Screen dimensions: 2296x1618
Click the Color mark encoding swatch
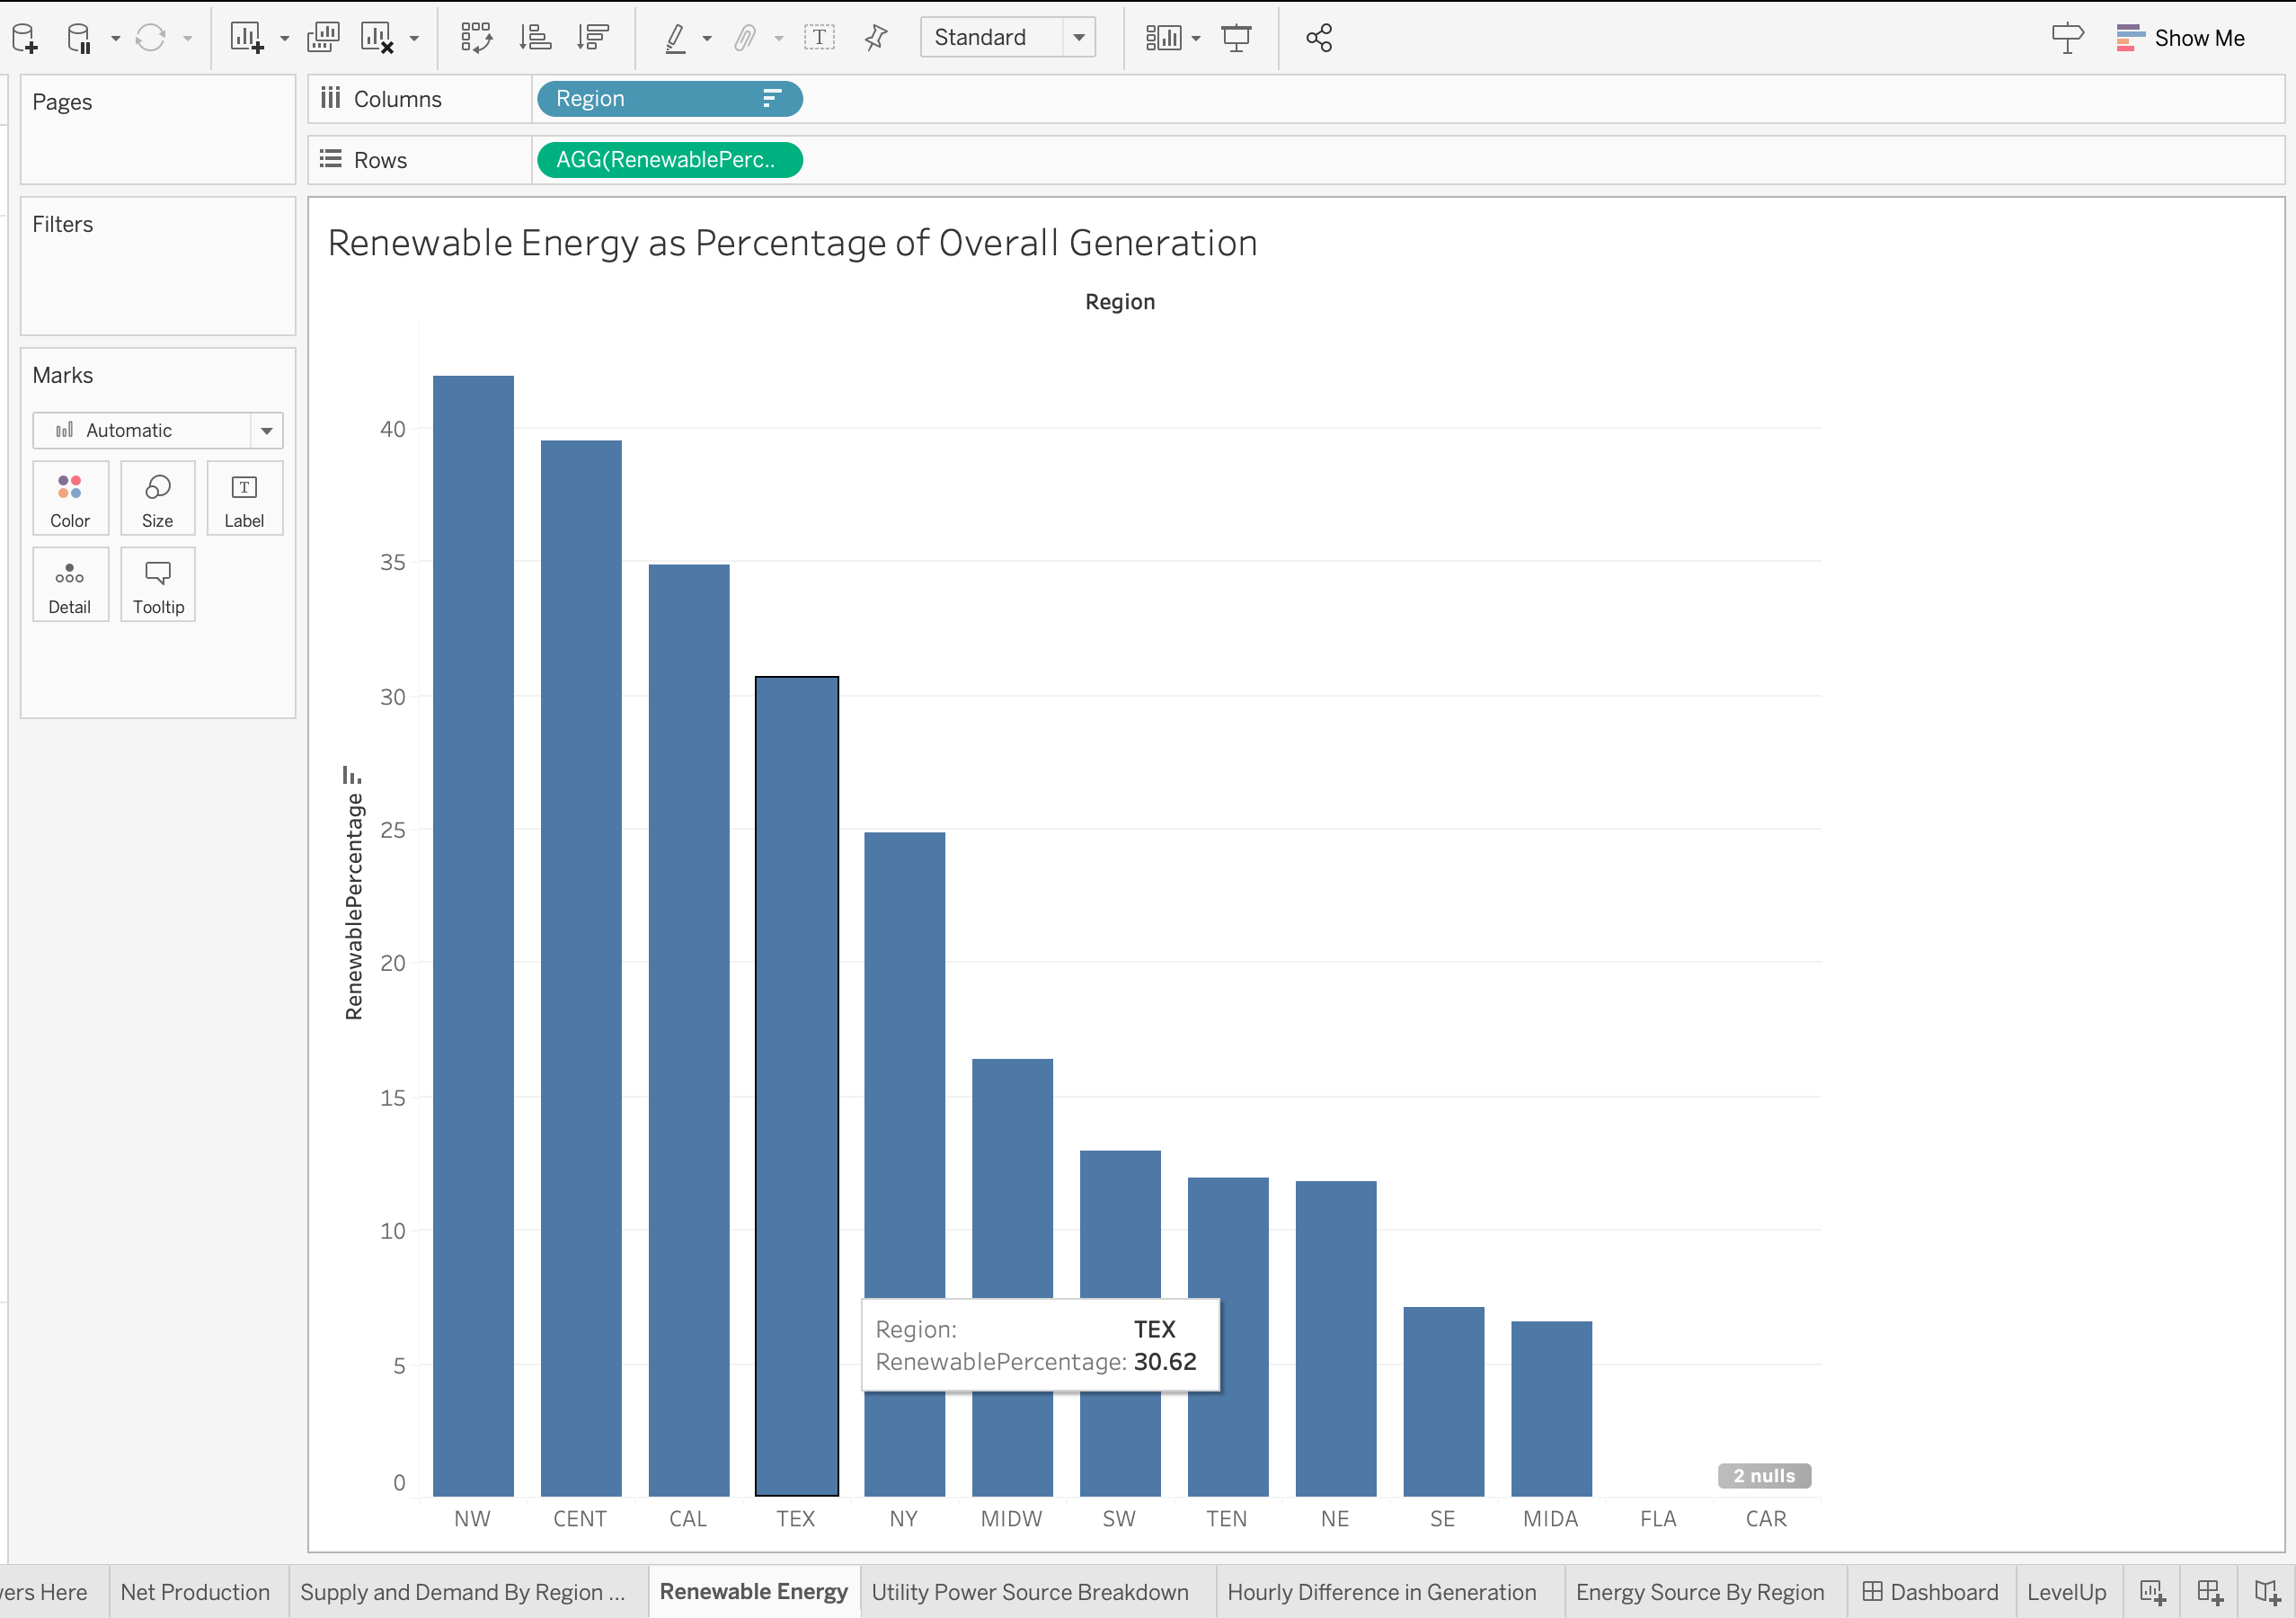click(70, 495)
